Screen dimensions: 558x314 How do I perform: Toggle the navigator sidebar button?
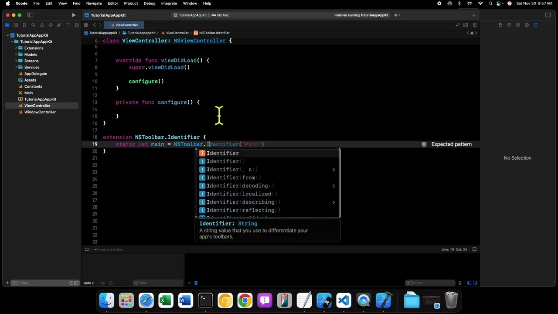pyautogui.click(x=31, y=15)
